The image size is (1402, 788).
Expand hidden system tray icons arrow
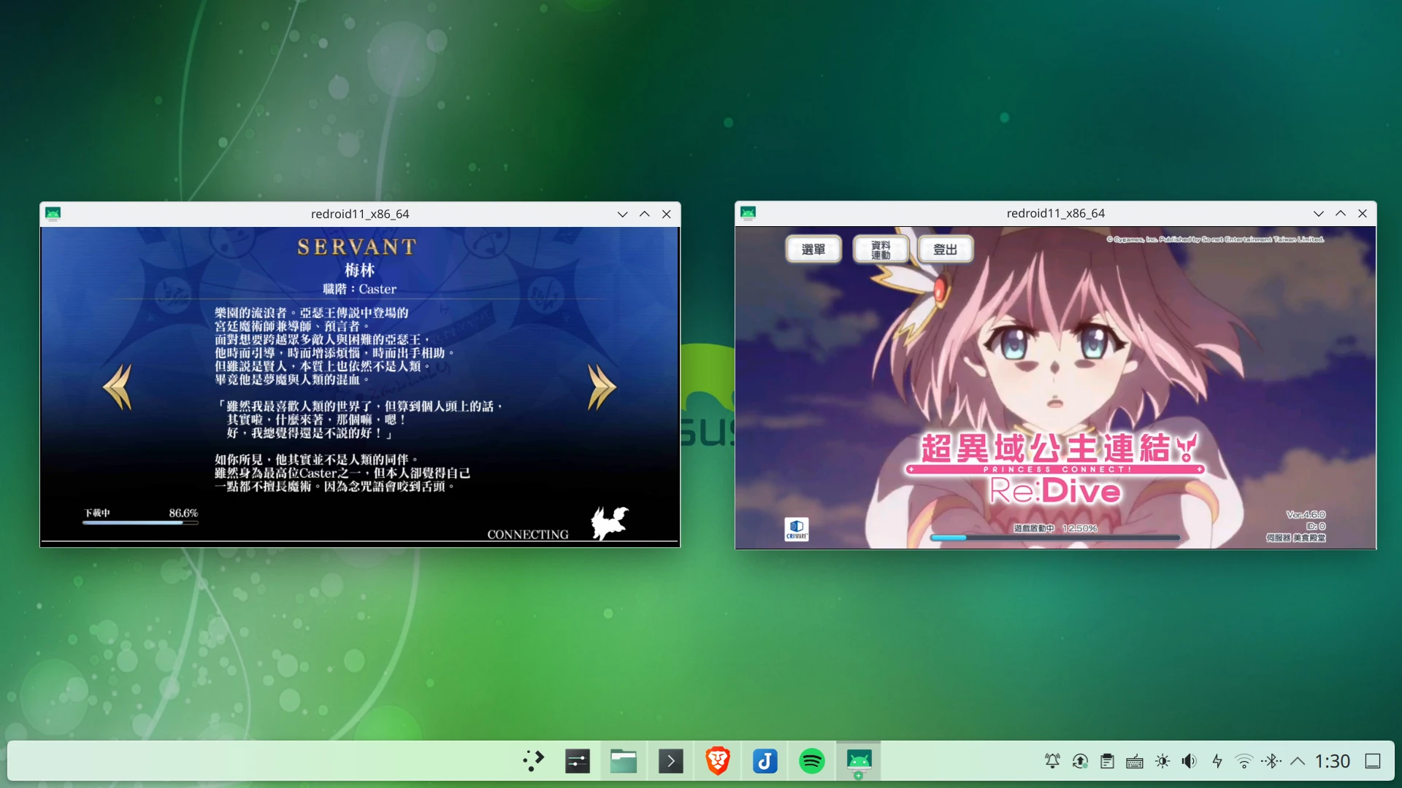(1298, 761)
